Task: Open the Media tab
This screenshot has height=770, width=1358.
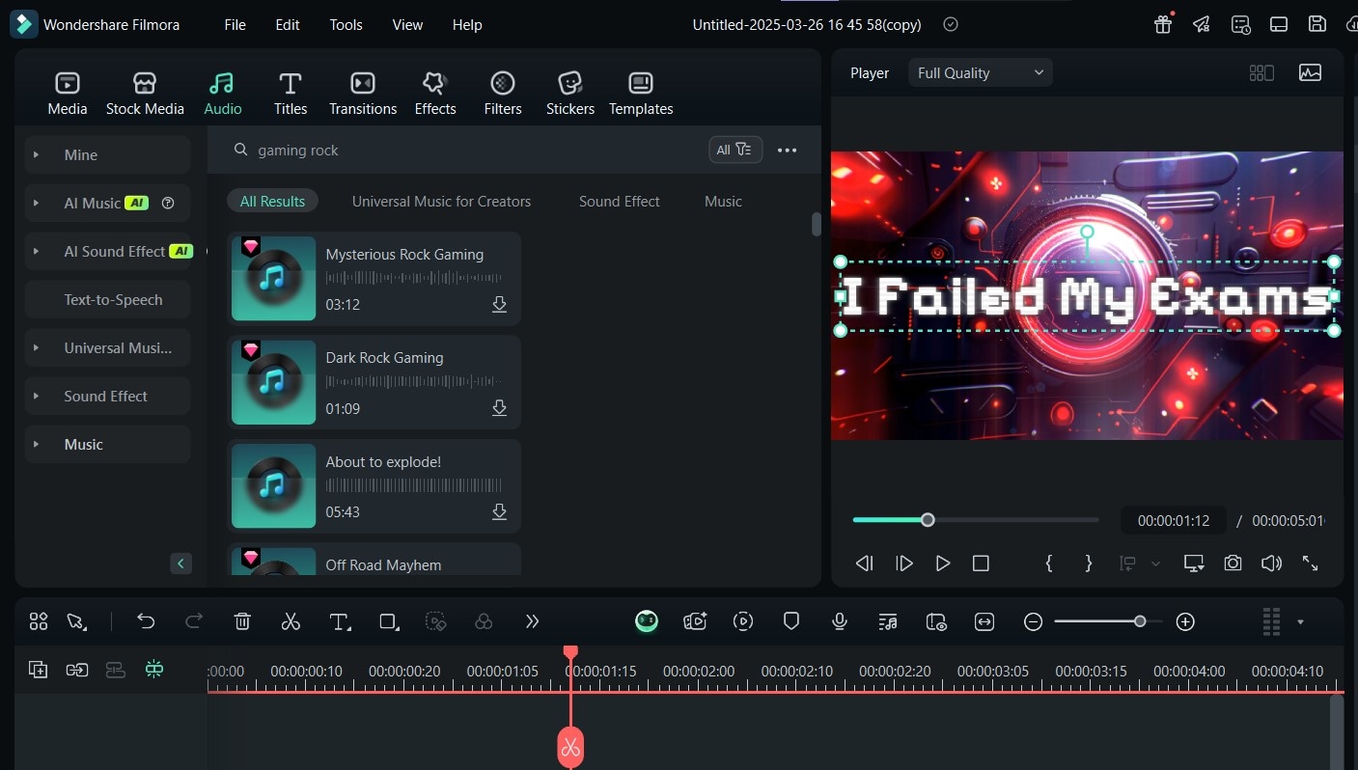Action: [68, 94]
